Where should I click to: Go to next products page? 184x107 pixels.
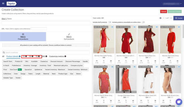pos(171,18)
